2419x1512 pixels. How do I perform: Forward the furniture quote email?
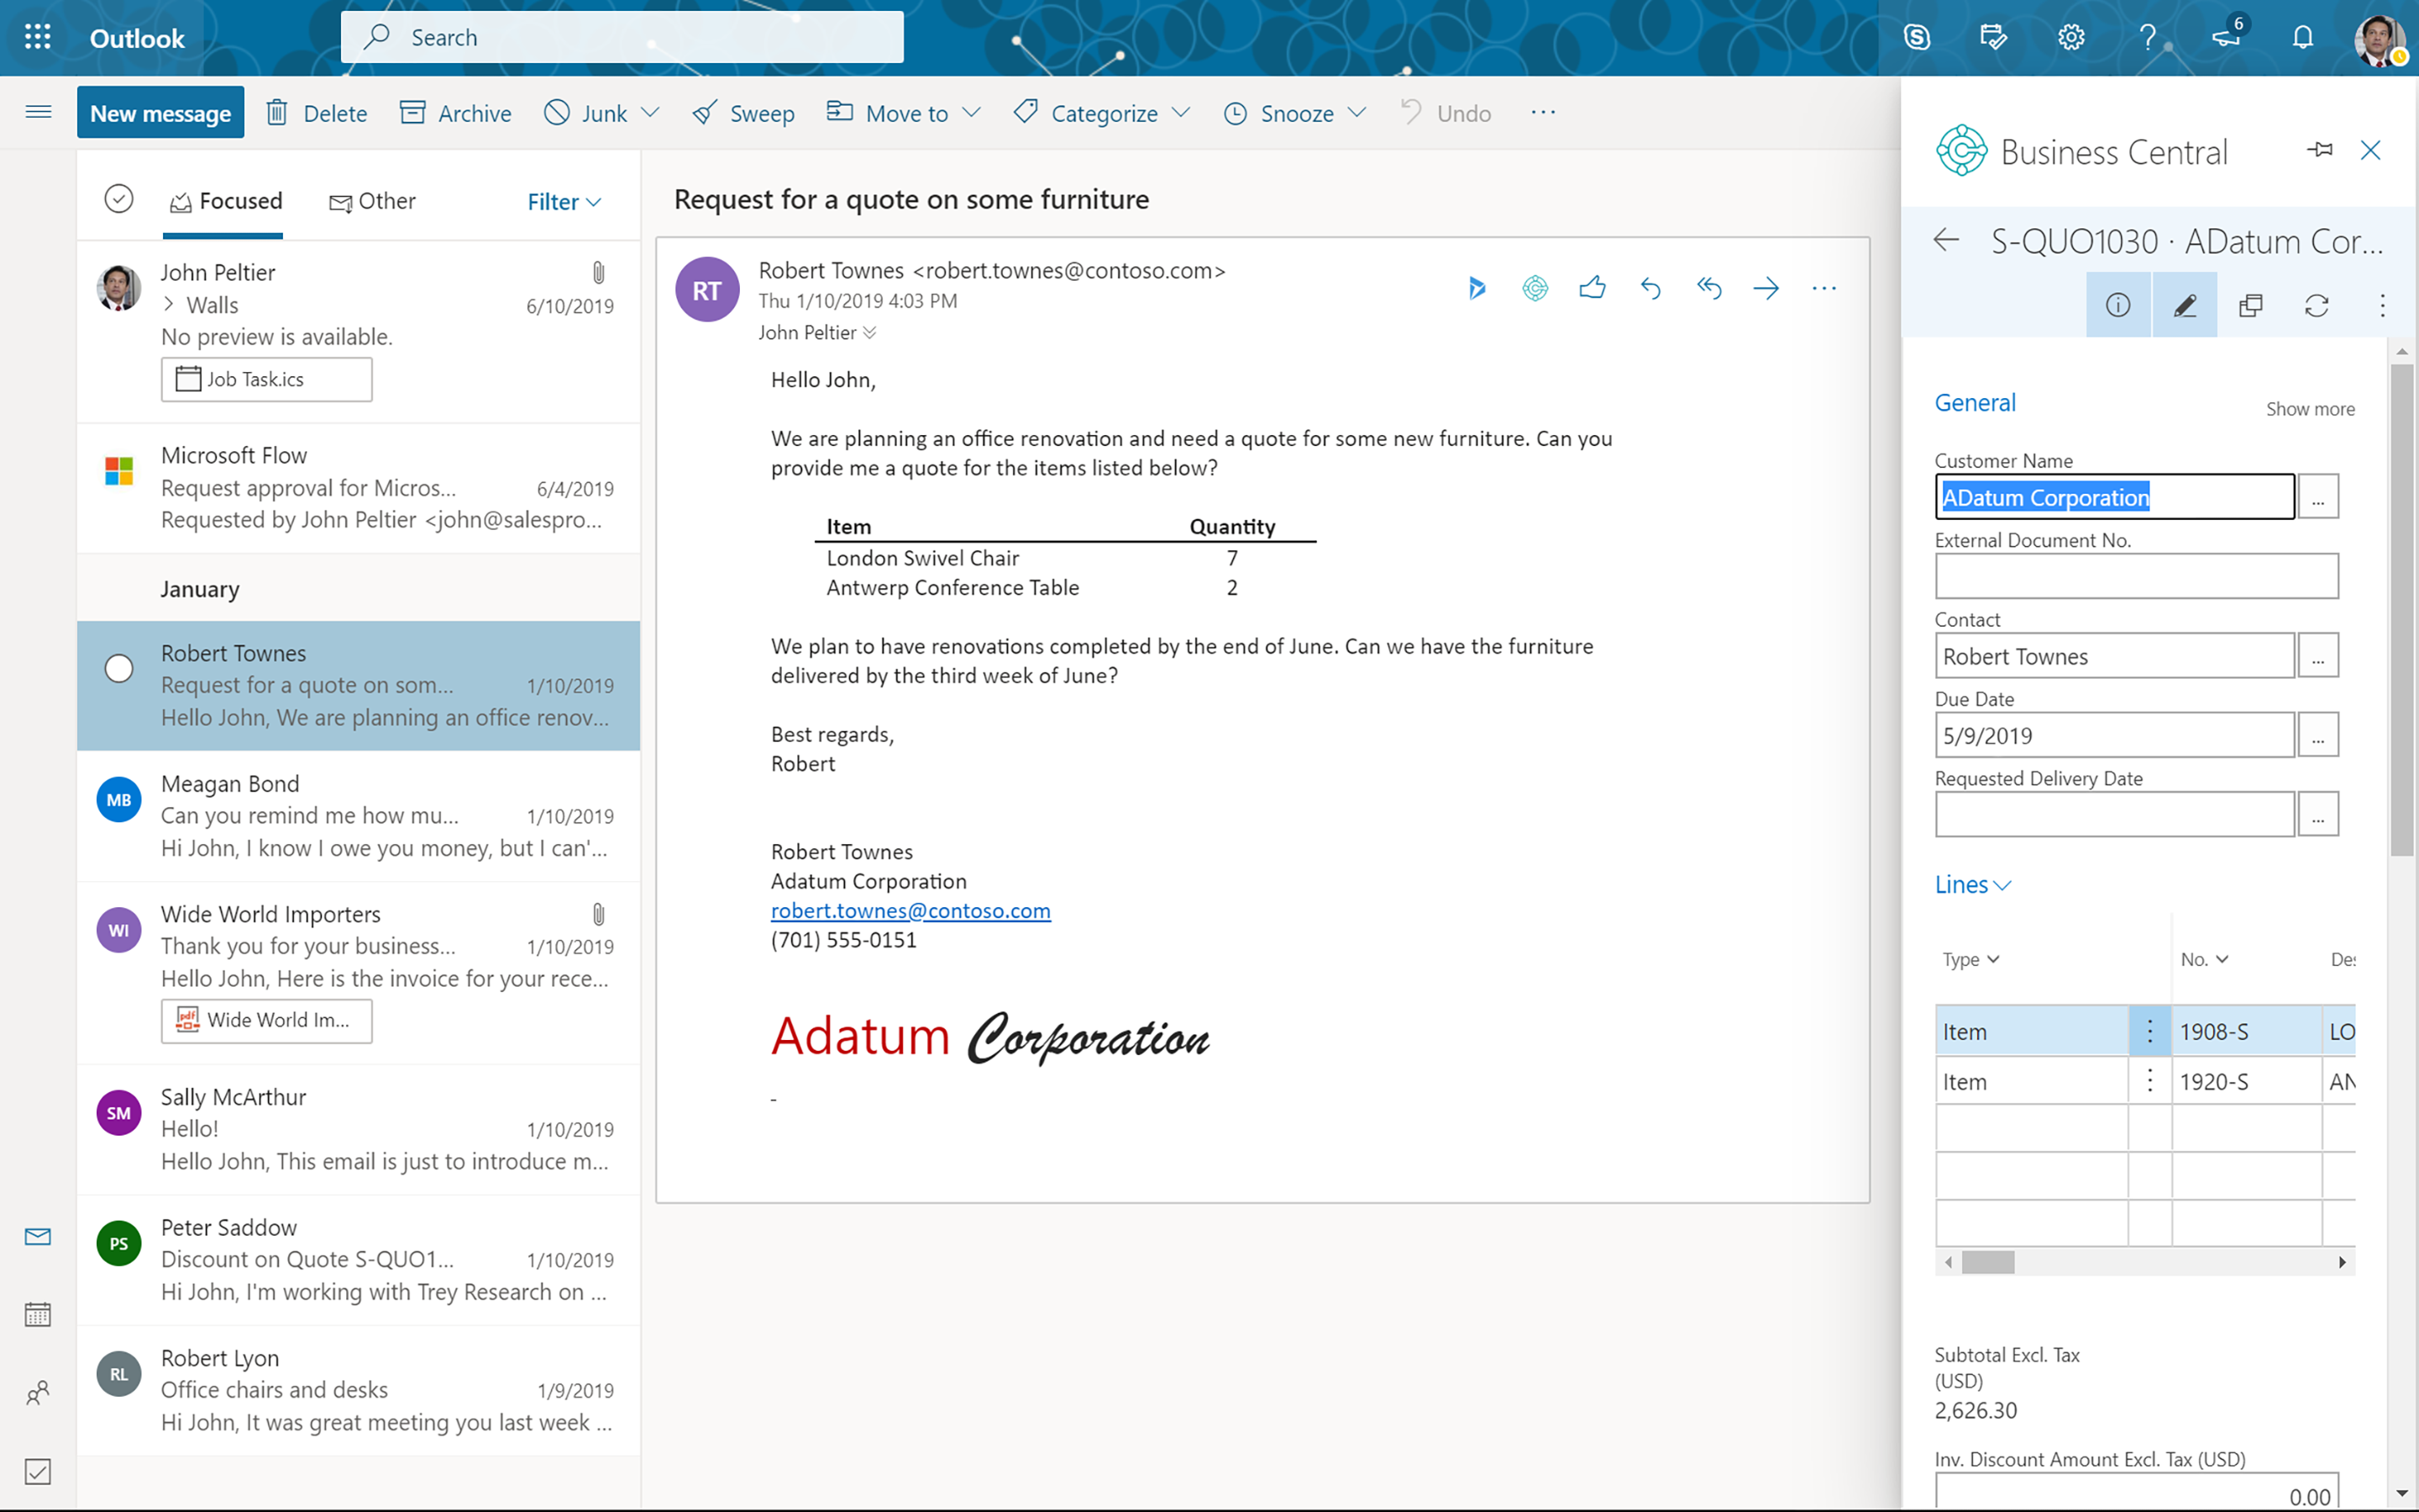click(x=1766, y=288)
